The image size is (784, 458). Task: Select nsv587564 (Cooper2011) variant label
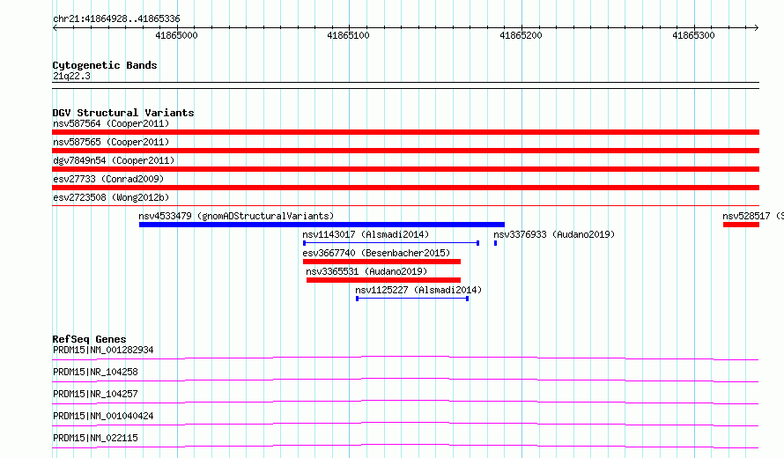111,123
